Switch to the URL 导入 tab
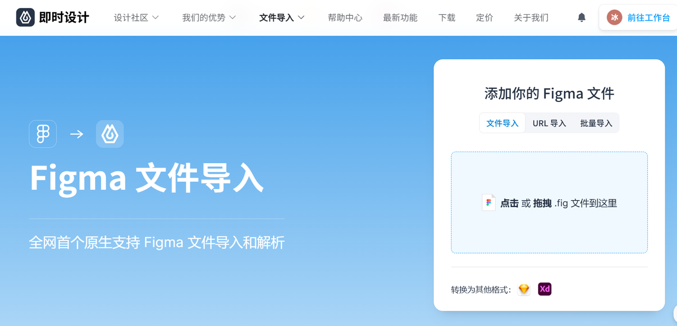Screen dimensions: 677x326 click(550, 123)
